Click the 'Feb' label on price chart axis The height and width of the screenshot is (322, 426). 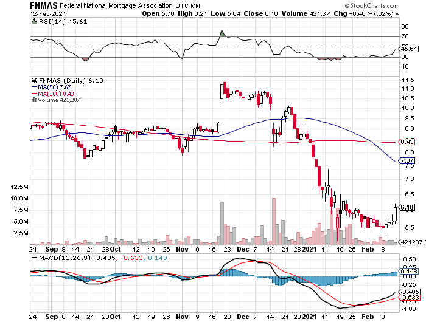(368, 249)
